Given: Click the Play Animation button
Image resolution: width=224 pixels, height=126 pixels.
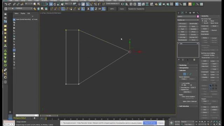Looking at the screenshot, I should [202, 121].
